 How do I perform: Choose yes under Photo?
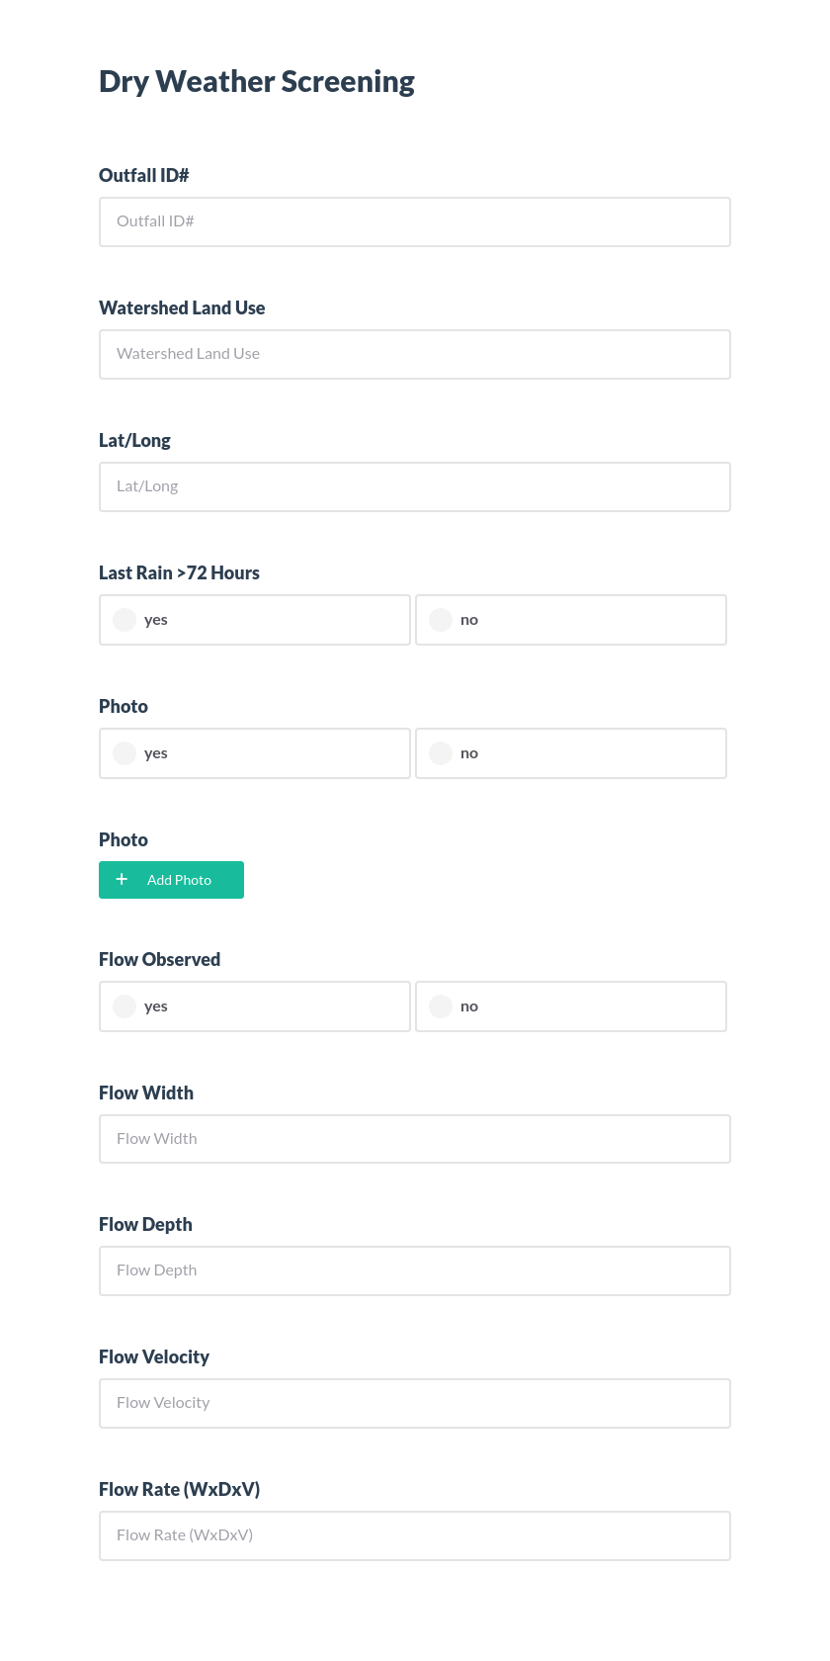pos(124,752)
